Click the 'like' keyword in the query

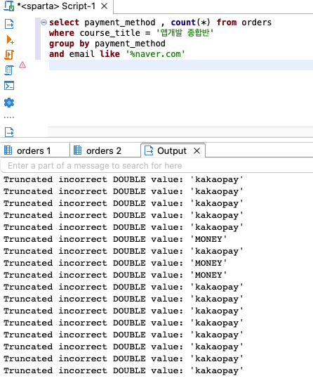[109, 54]
